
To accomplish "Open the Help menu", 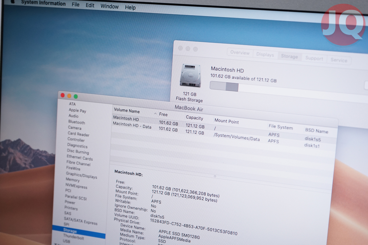I will click(130, 8).
